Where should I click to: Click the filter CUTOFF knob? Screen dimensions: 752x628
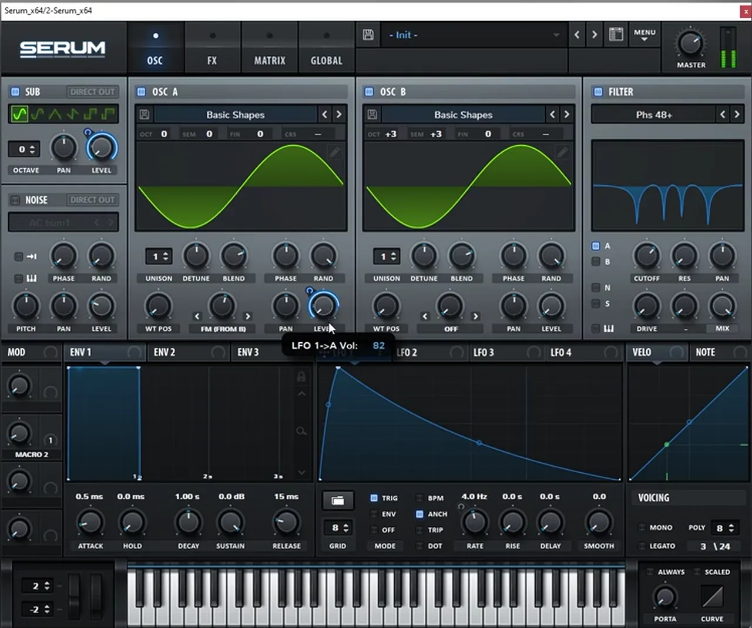click(646, 256)
